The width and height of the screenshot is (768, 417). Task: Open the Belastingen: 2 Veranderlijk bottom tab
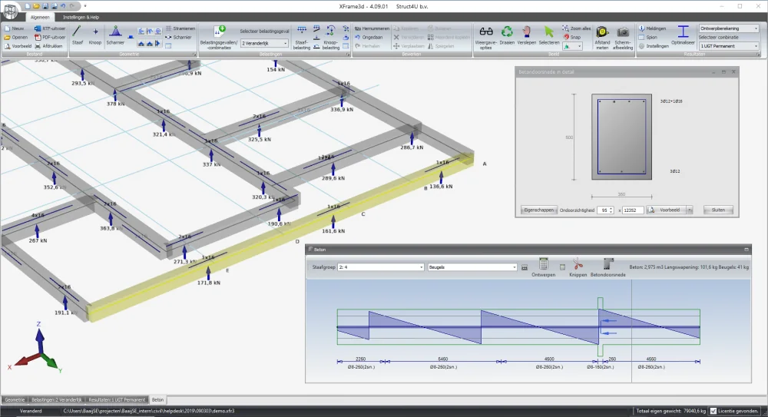tap(57, 400)
